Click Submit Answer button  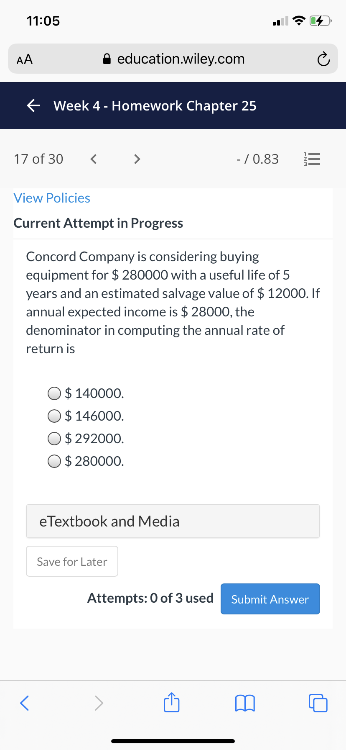pyautogui.click(x=270, y=599)
